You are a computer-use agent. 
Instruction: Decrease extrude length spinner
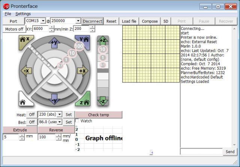22,139
